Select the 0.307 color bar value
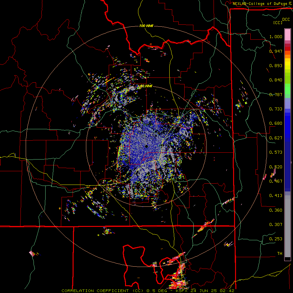The width and height of the screenshot is (293, 293). coord(276,225)
